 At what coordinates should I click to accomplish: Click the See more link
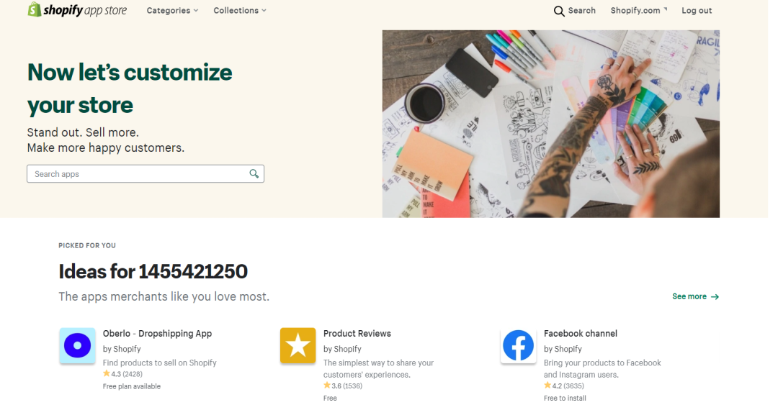click(689, 296)
